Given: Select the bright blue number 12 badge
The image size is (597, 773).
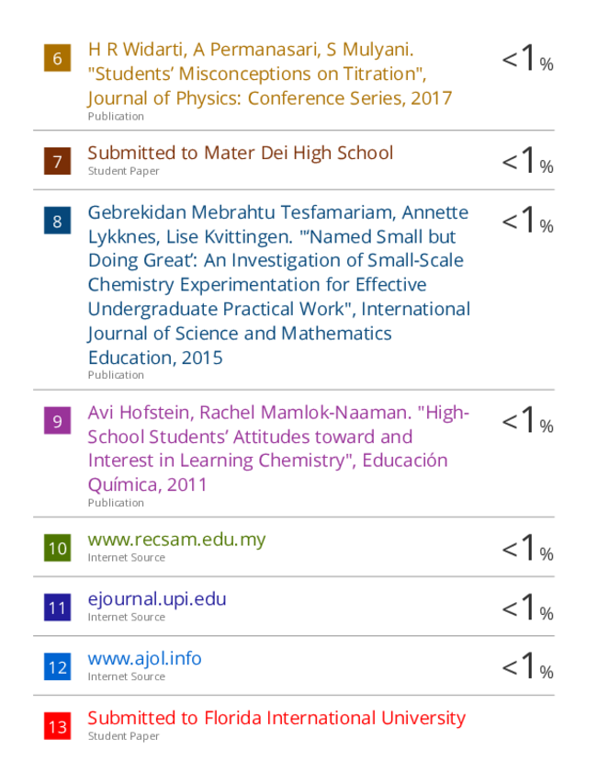Looking at the screenshot, I should pos(57,666).
